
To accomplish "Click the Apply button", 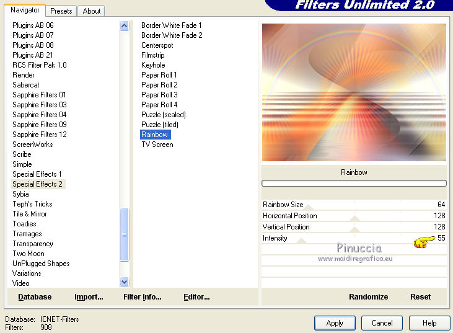I will [335, 323].
